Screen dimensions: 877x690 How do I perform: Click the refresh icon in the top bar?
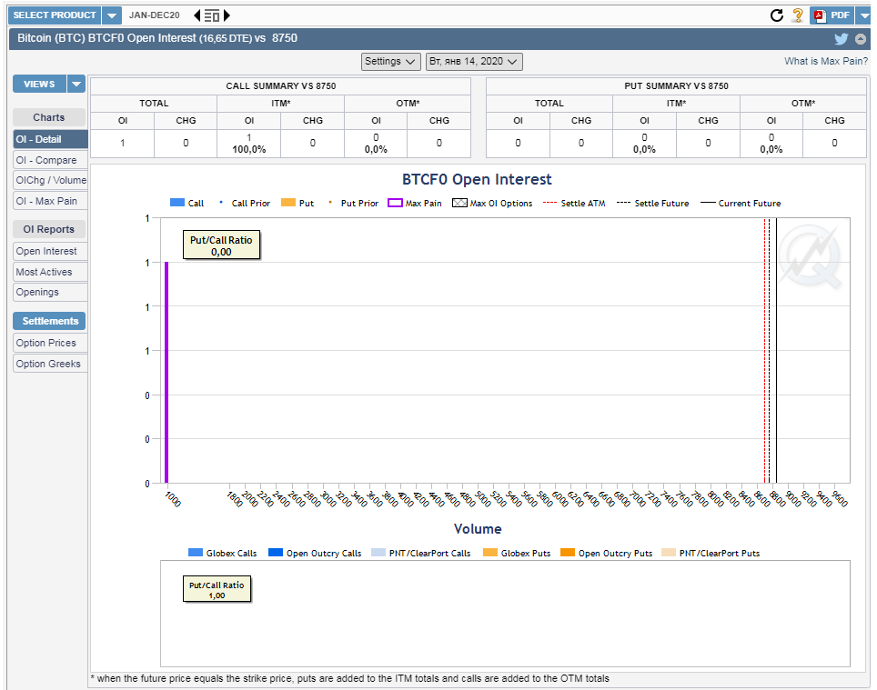click(x=776, y=15)
